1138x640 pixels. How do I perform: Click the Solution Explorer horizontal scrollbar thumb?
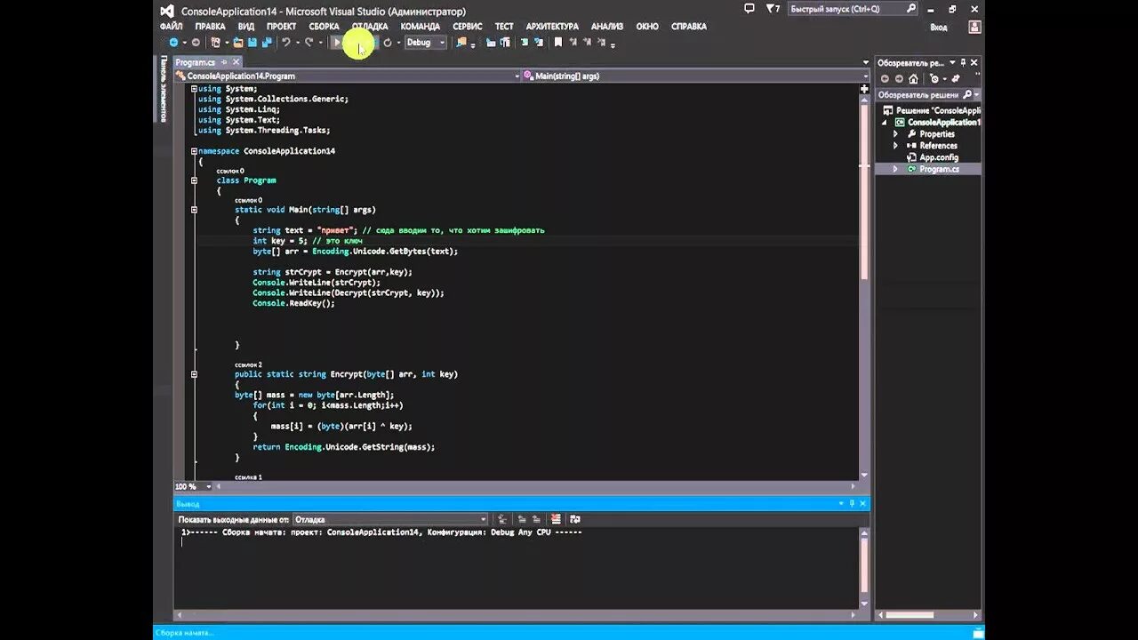coord(910,615)
